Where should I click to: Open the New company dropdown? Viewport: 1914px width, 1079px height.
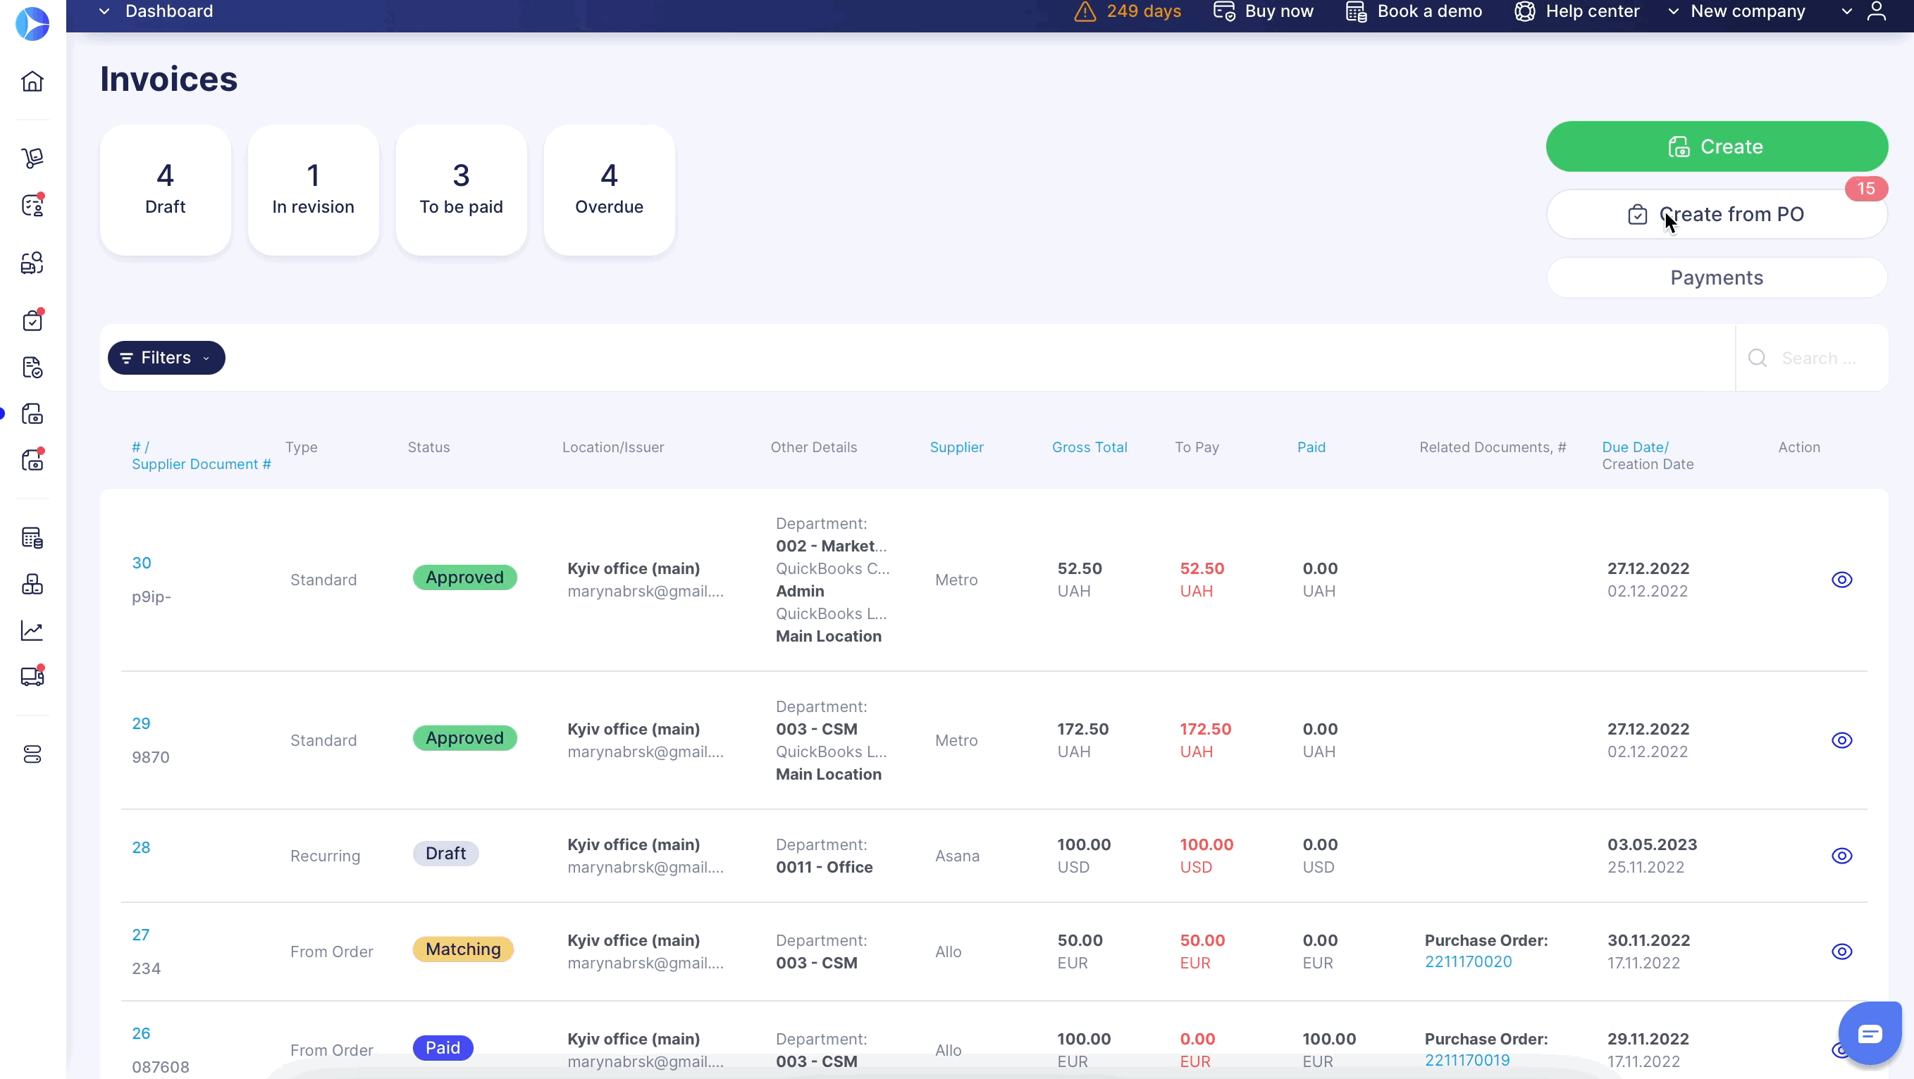coord(1737,11)
